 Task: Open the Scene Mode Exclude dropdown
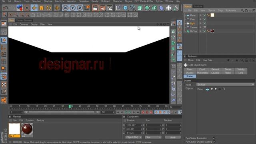coord(225,85)
